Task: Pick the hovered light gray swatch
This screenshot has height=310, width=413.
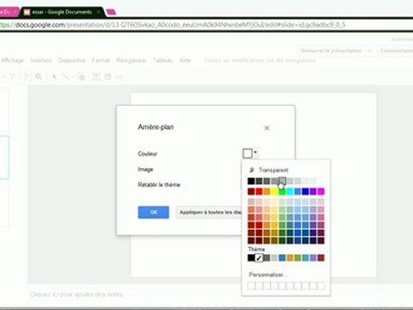Action: pyautogui.click(x=282, y=181)
